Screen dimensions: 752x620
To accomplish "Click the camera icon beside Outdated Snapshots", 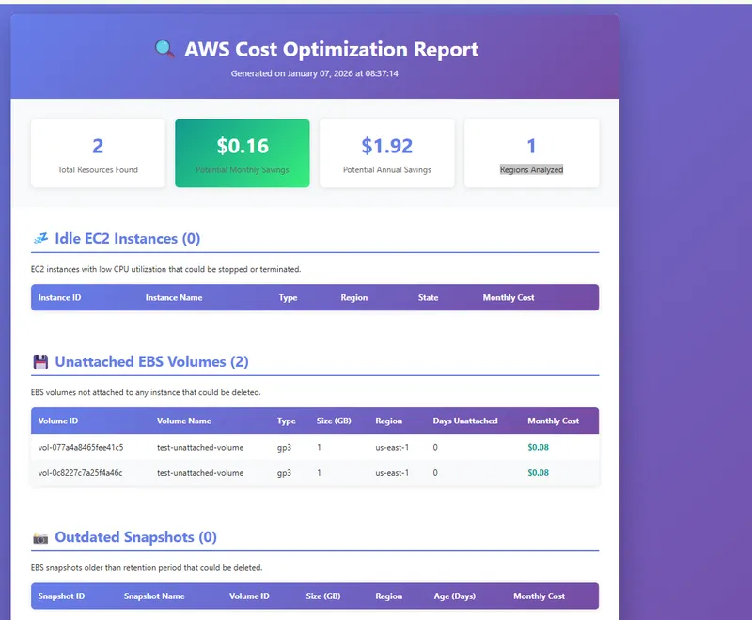I will [40, 538].
